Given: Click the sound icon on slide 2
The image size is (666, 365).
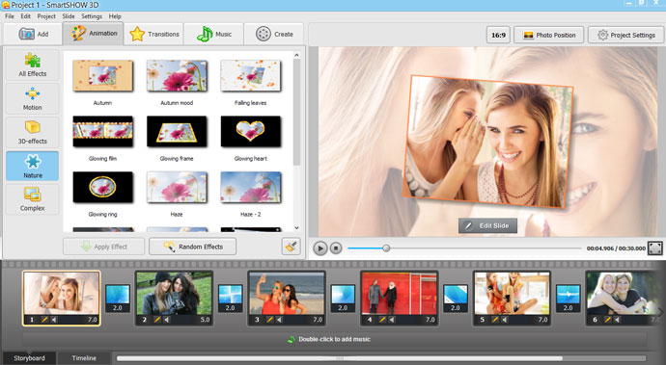Looking at the screenshot, I should [x=167, y=320].
